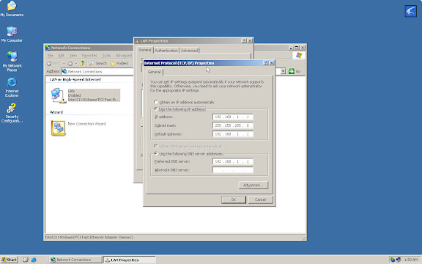
Task: Open the New Connection Wizard icon
Action: (x=58, y=128)
